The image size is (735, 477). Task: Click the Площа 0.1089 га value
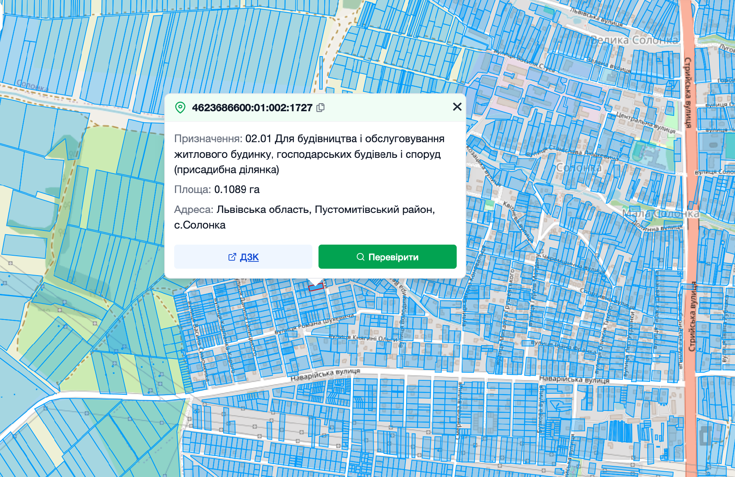[237, 189]
